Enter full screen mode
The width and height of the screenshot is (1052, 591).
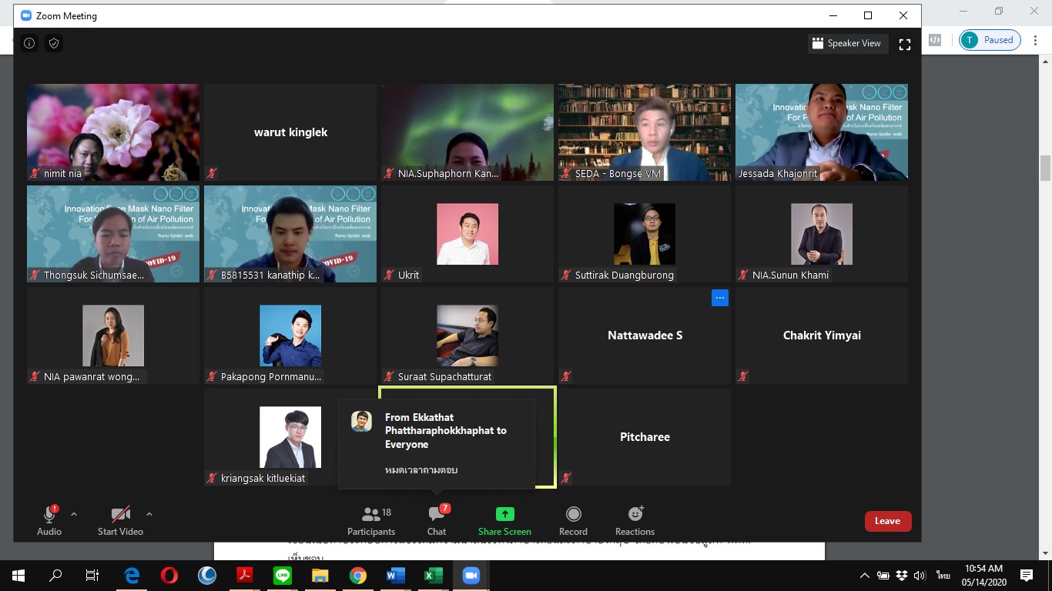pos(905,44)
